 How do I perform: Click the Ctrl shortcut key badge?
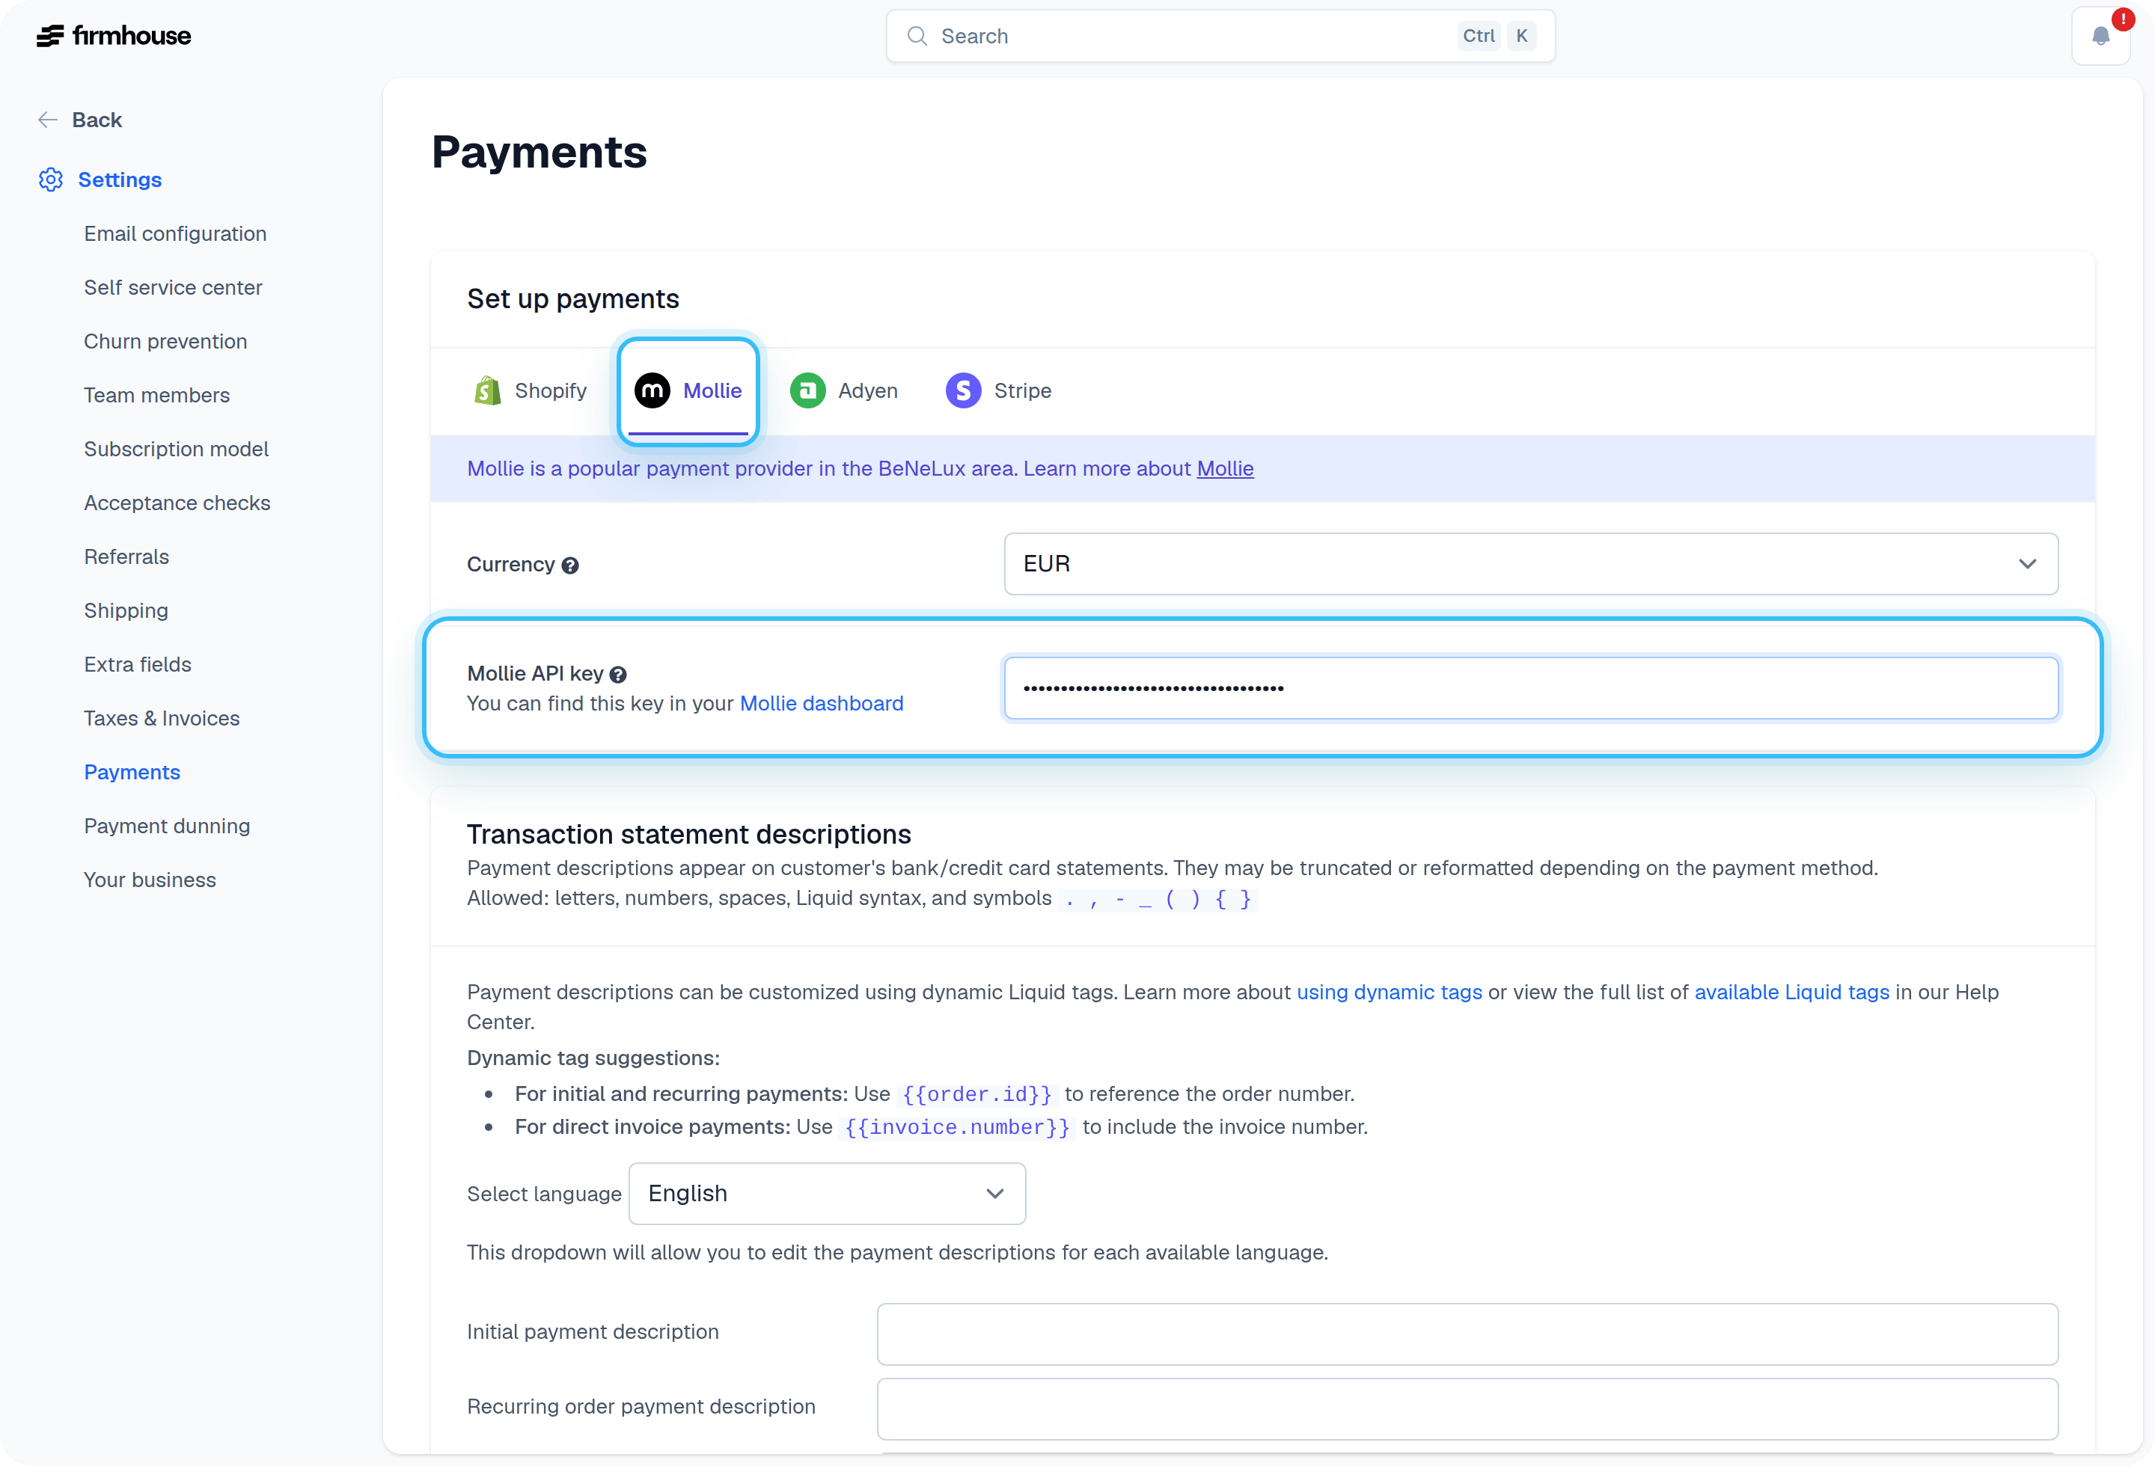(x=1479, y=36)
